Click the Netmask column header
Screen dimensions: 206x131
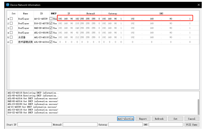tap(91, 13)
